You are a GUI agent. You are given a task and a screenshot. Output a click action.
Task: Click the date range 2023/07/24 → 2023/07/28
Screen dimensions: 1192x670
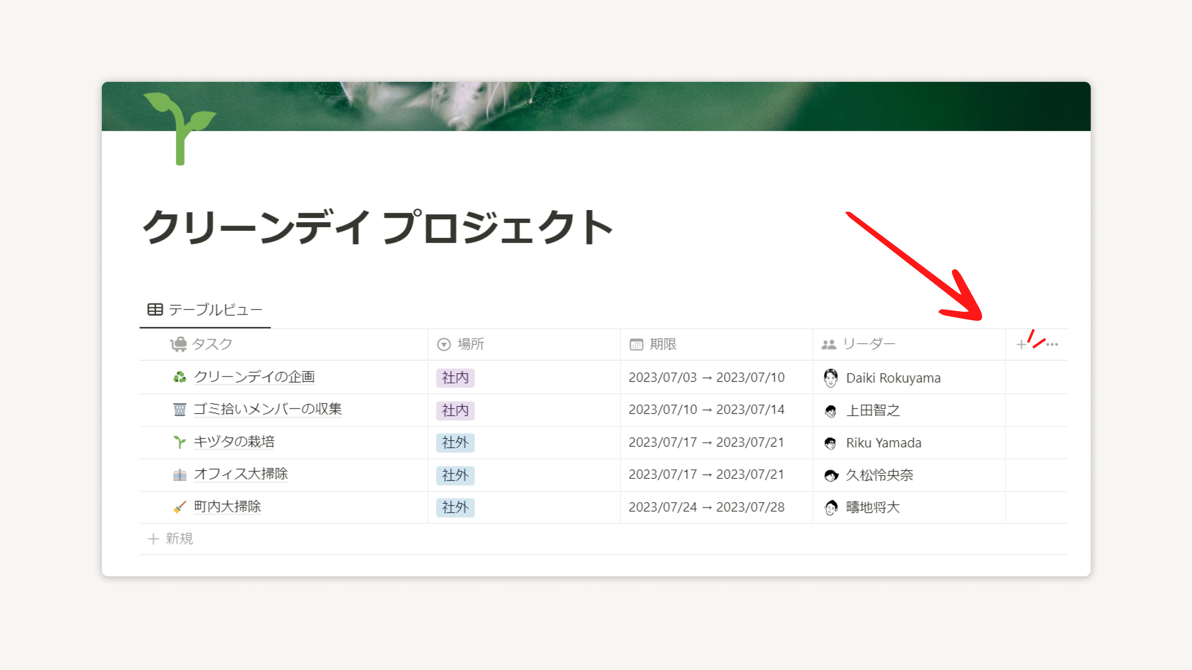pos(706,507)
